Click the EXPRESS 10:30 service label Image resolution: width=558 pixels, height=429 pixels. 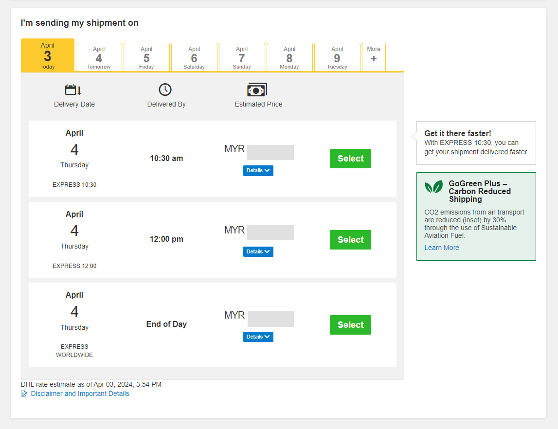[x=74, y=185]
